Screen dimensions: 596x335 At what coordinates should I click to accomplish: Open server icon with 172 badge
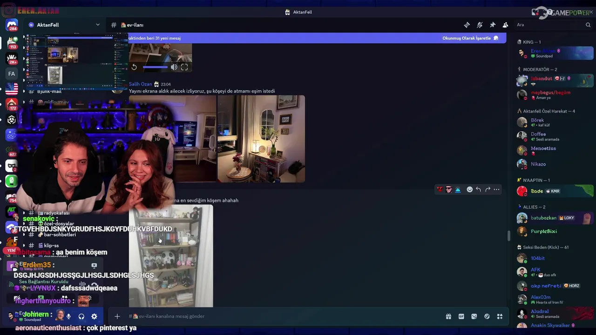point(12,104)
